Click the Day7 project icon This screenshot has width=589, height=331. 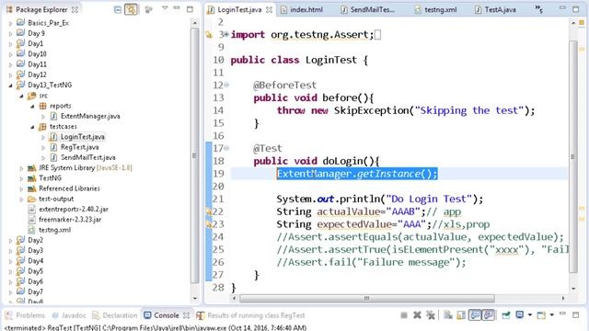click(x=20, y=291)
